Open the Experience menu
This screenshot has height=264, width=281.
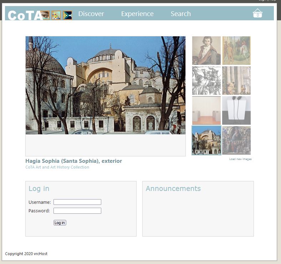(137, 14)
